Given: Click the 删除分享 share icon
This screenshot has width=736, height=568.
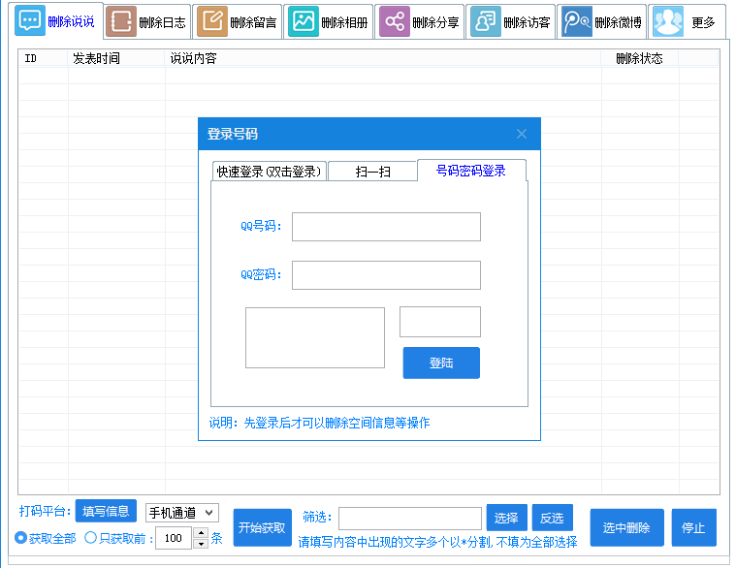Looking at the screenshot, I should click(395, 21).
